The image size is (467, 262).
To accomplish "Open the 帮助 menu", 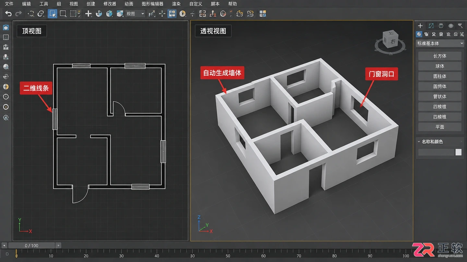I will pos(233,4).
